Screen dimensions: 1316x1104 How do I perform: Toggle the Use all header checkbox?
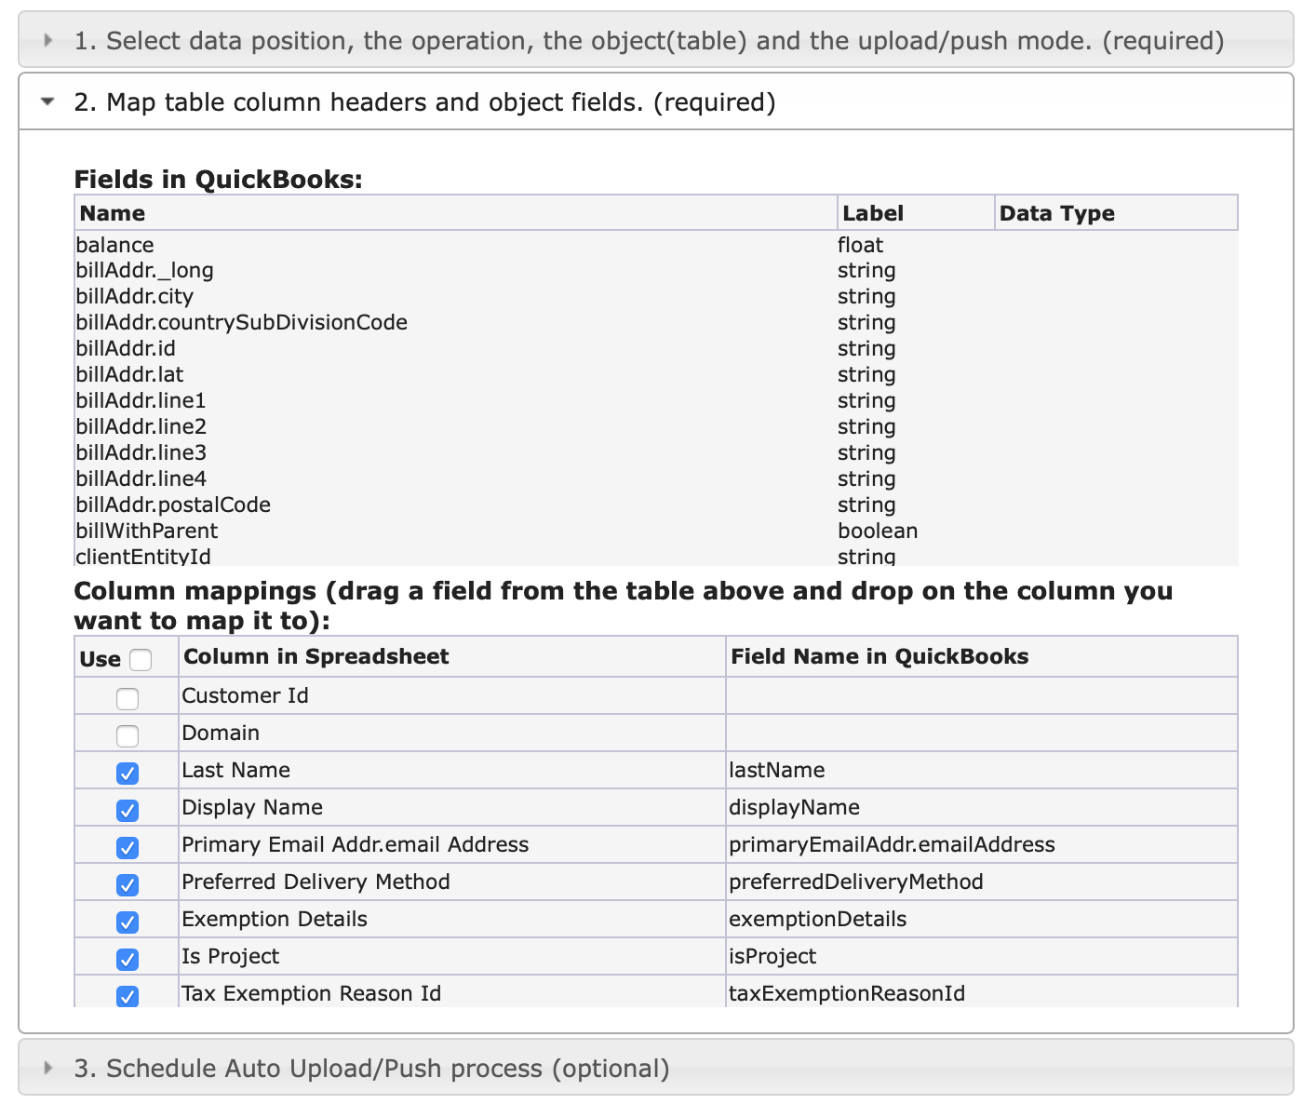point(141,659)
